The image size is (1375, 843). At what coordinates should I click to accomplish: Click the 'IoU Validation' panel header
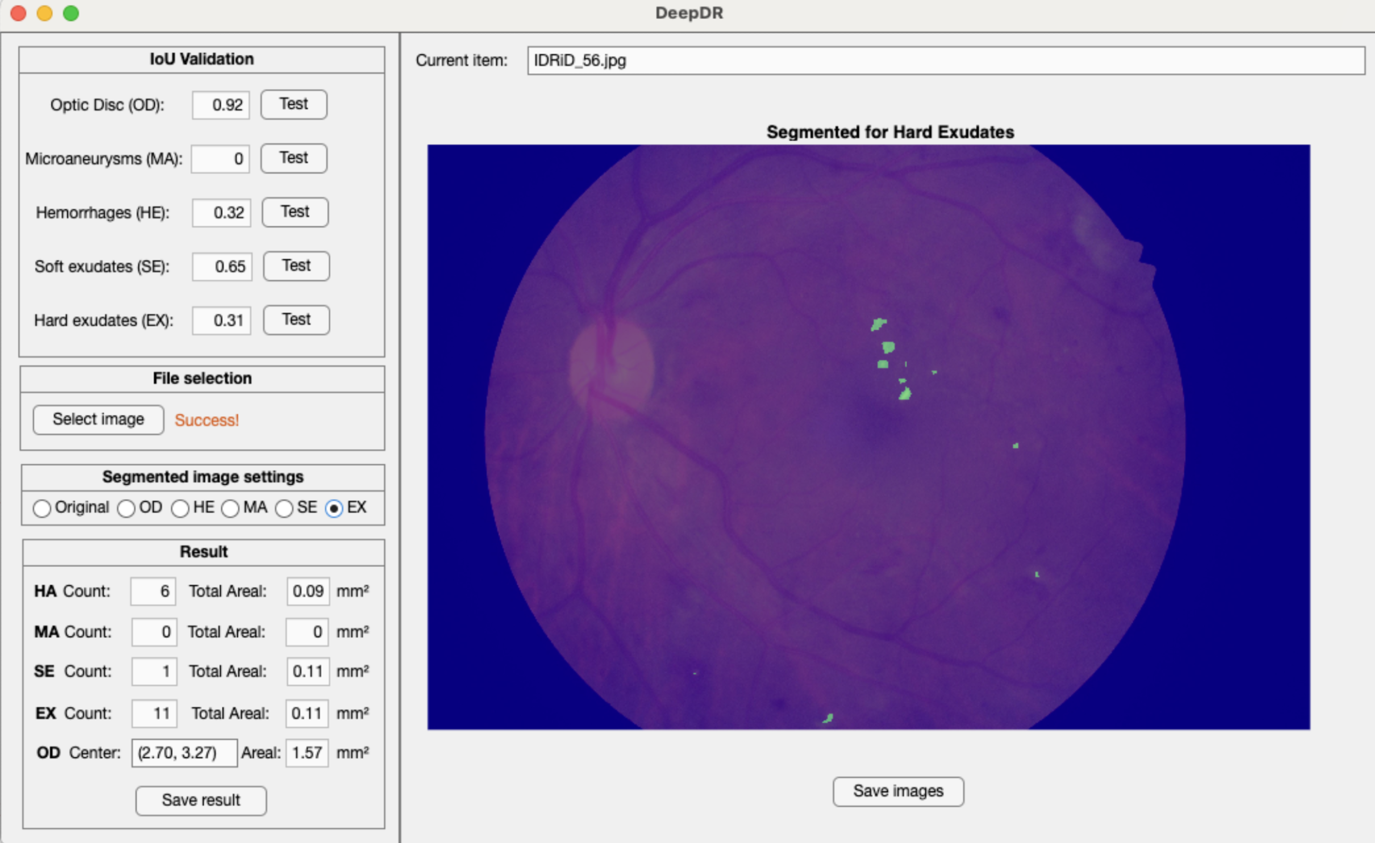(x=201, y=59)
